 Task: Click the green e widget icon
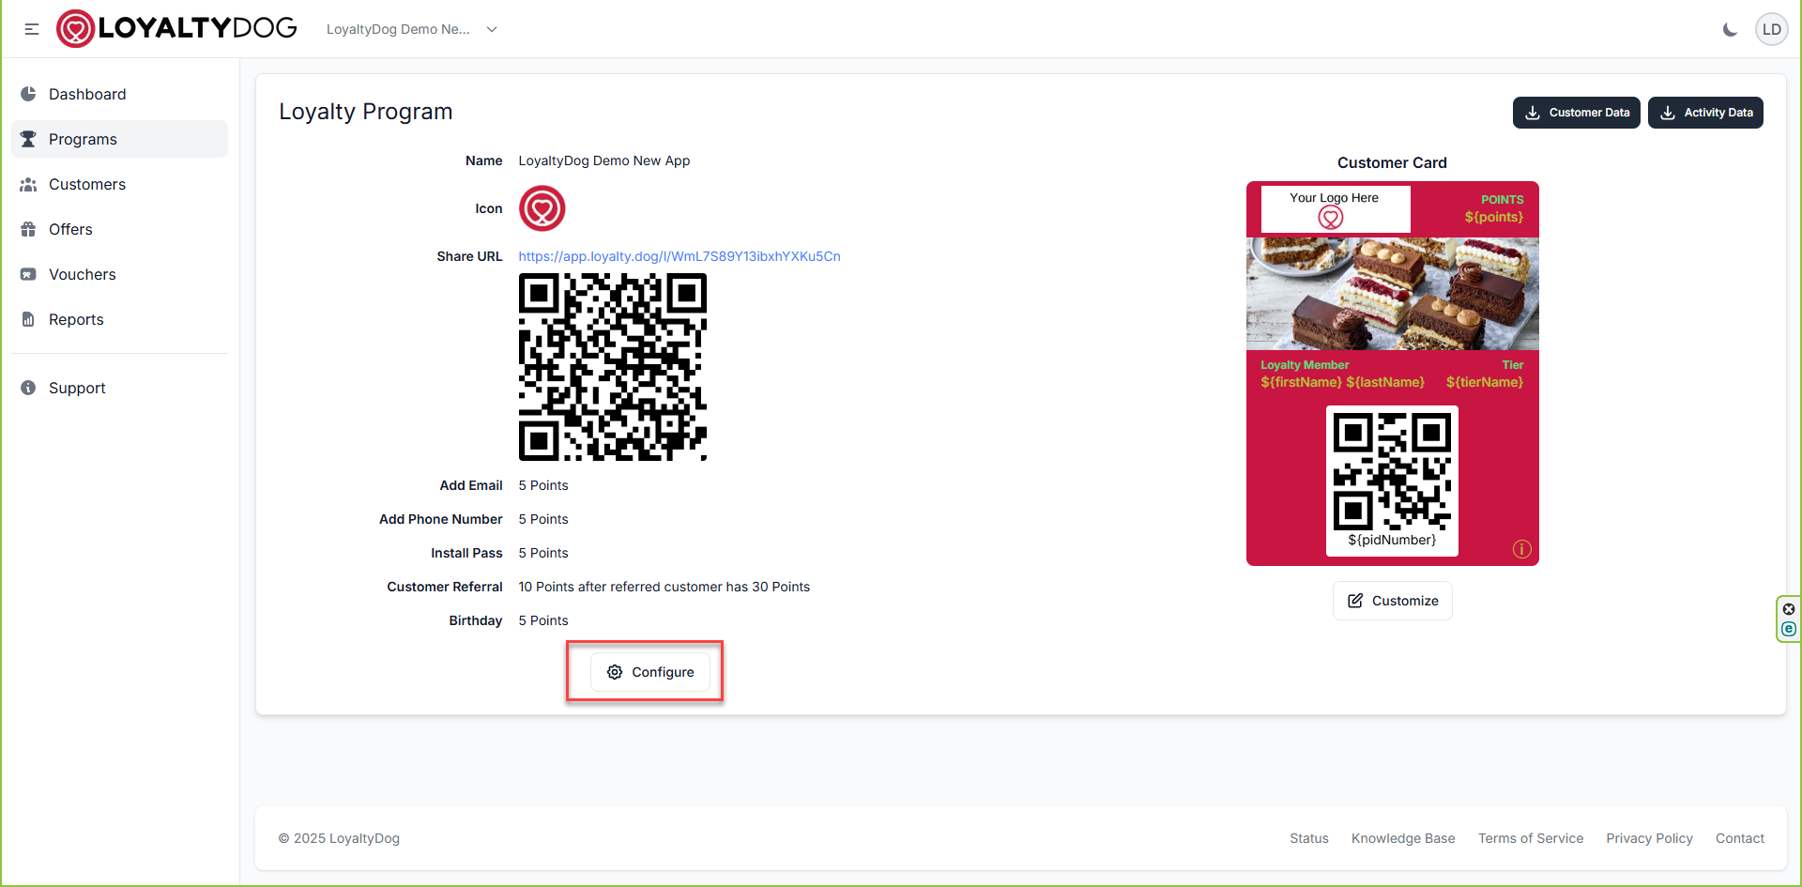point(1789,629)
